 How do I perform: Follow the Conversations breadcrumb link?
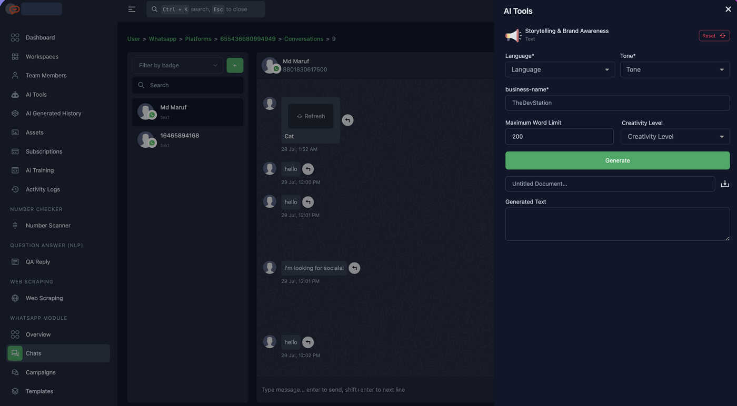point(304,39)
